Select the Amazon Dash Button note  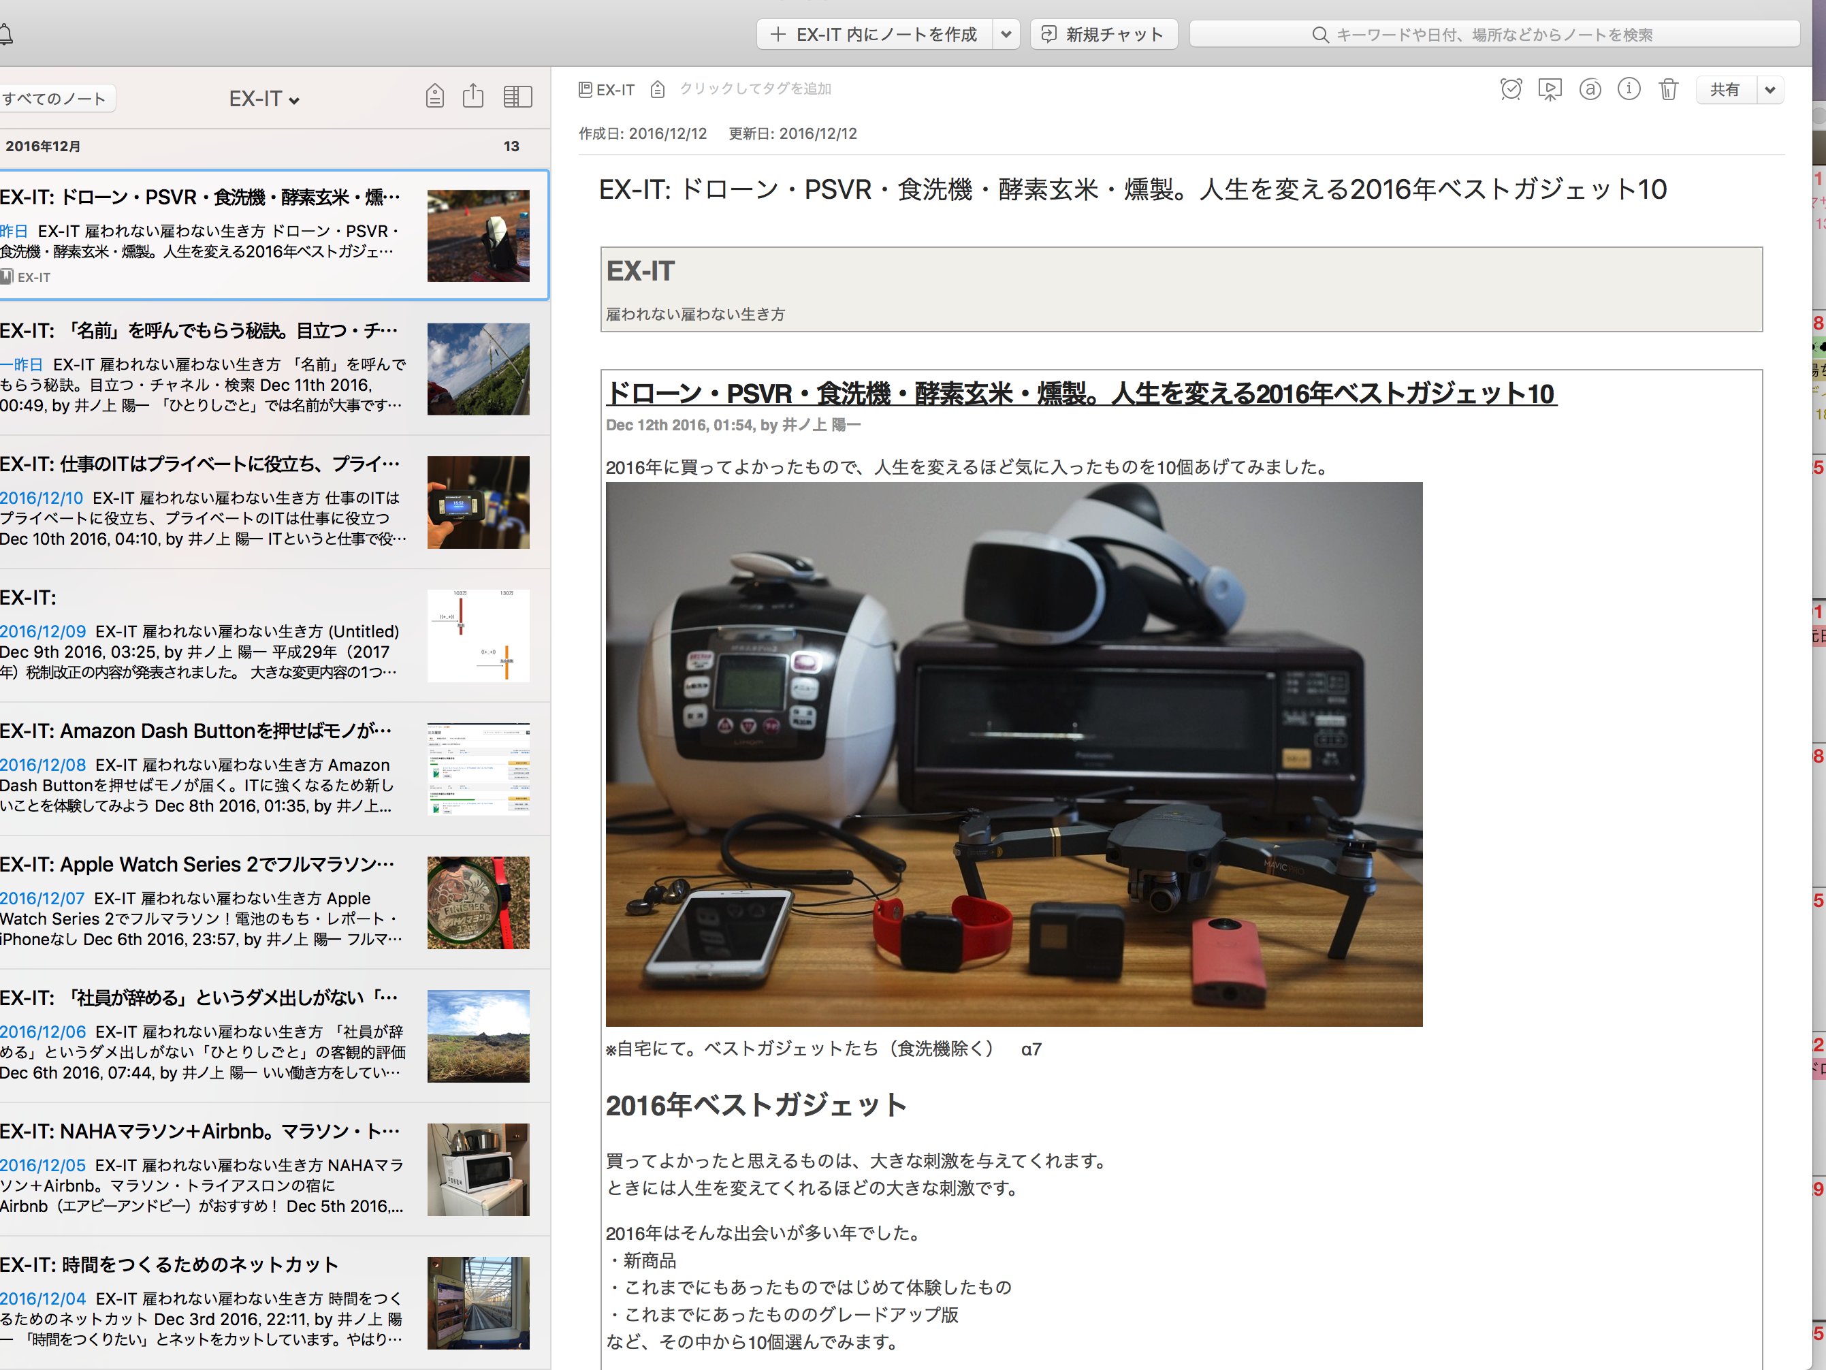(274, 769)
